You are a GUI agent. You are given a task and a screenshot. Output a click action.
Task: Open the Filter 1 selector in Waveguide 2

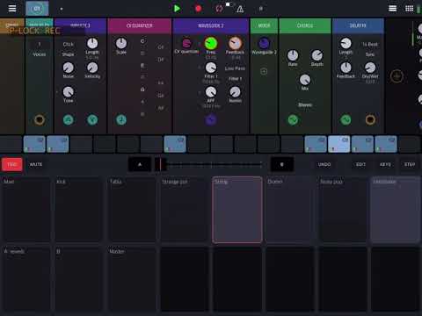[235, 79]
